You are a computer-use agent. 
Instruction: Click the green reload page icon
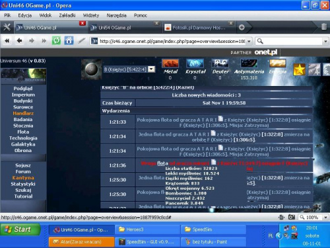click(x=56, y=40)
